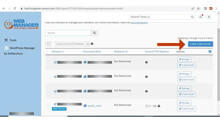This screenshot has width=220, height=123.
Task: Click first row Not Redirected text
Action: [122, 61]
